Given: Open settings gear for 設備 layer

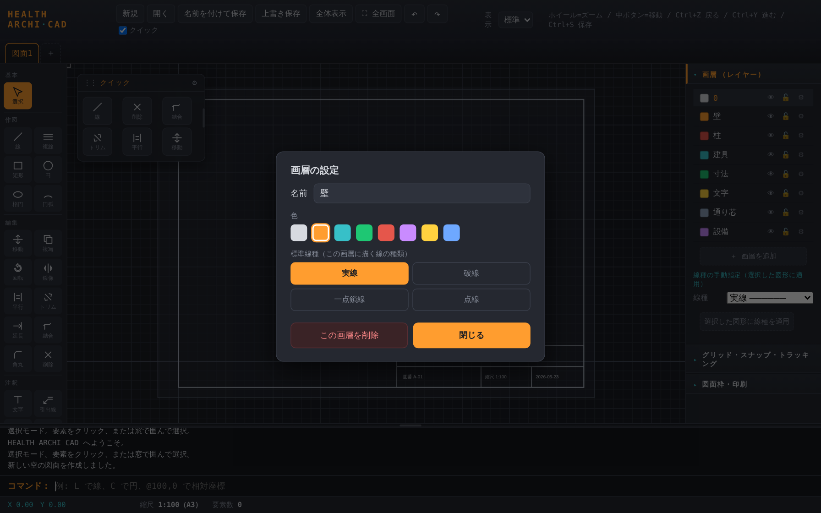Looking at the screenshot, I should tap(801, 232).
